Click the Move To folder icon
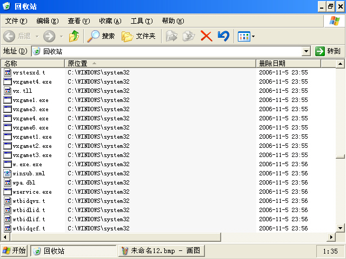The image size is (346, 259). click(x=171, y=36)
